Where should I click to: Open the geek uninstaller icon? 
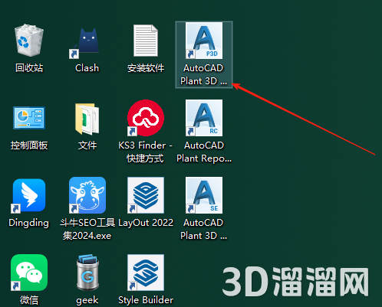[x=87, y=273]
